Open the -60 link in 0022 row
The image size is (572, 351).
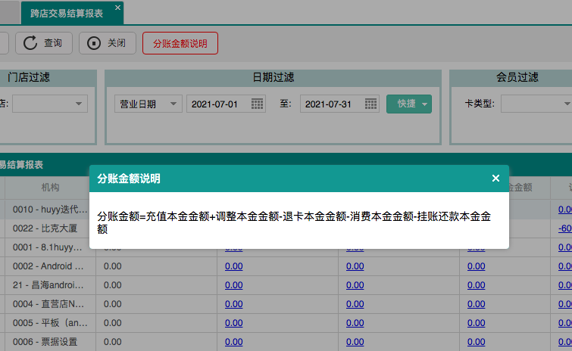coord(564,228)
